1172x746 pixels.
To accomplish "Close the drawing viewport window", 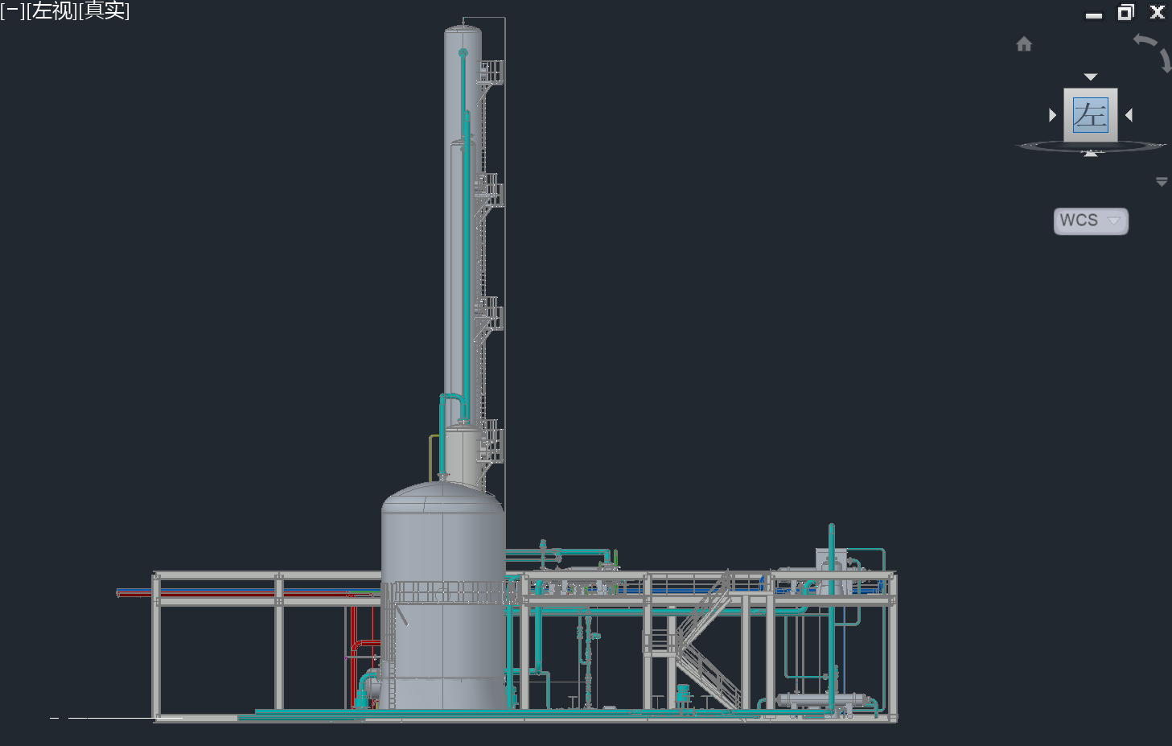I will [1158, 12].
